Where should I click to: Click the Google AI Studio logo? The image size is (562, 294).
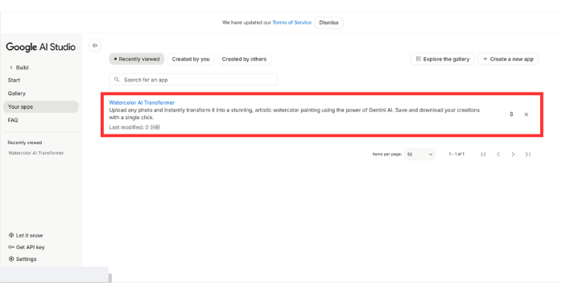tap(40, 47)
